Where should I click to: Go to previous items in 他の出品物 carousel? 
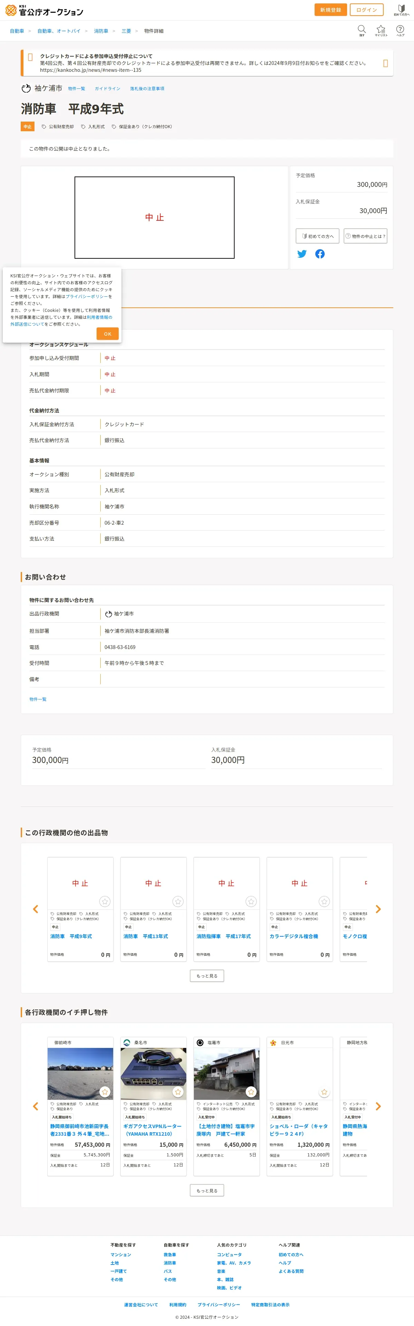(x=36, y=909)
